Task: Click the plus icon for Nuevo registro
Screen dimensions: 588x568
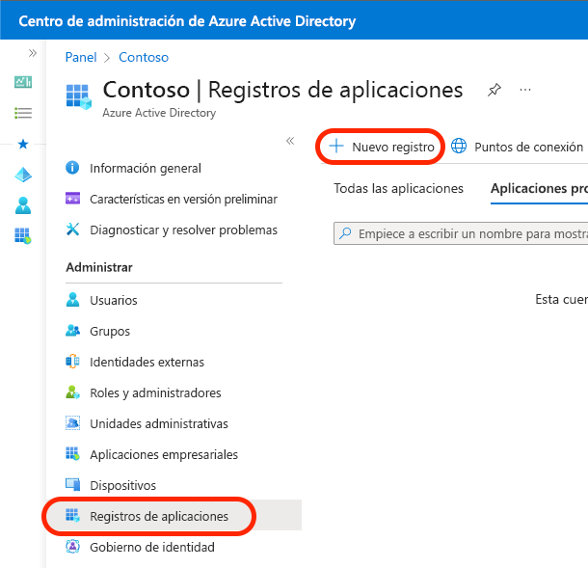Action: coord(336,146)
